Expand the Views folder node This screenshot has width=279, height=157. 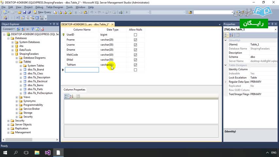(x=17, y=97)
